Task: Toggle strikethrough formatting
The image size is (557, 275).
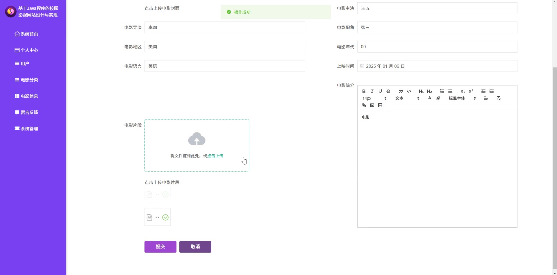Action: pos(388,91)
